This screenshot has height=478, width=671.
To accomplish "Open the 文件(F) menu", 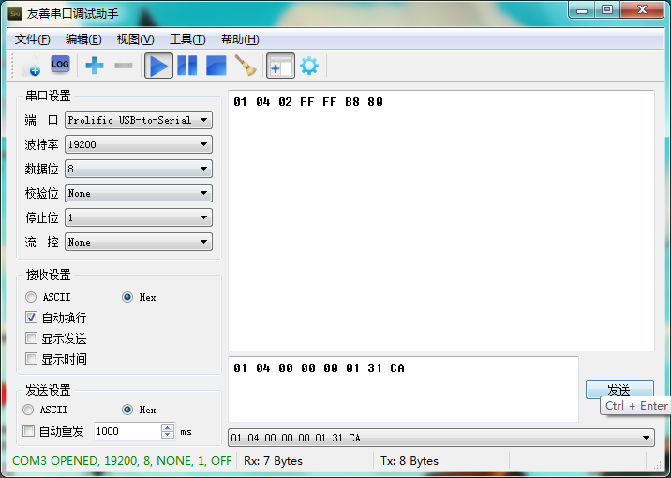I will pyautogui.click(x=33, y=39).
